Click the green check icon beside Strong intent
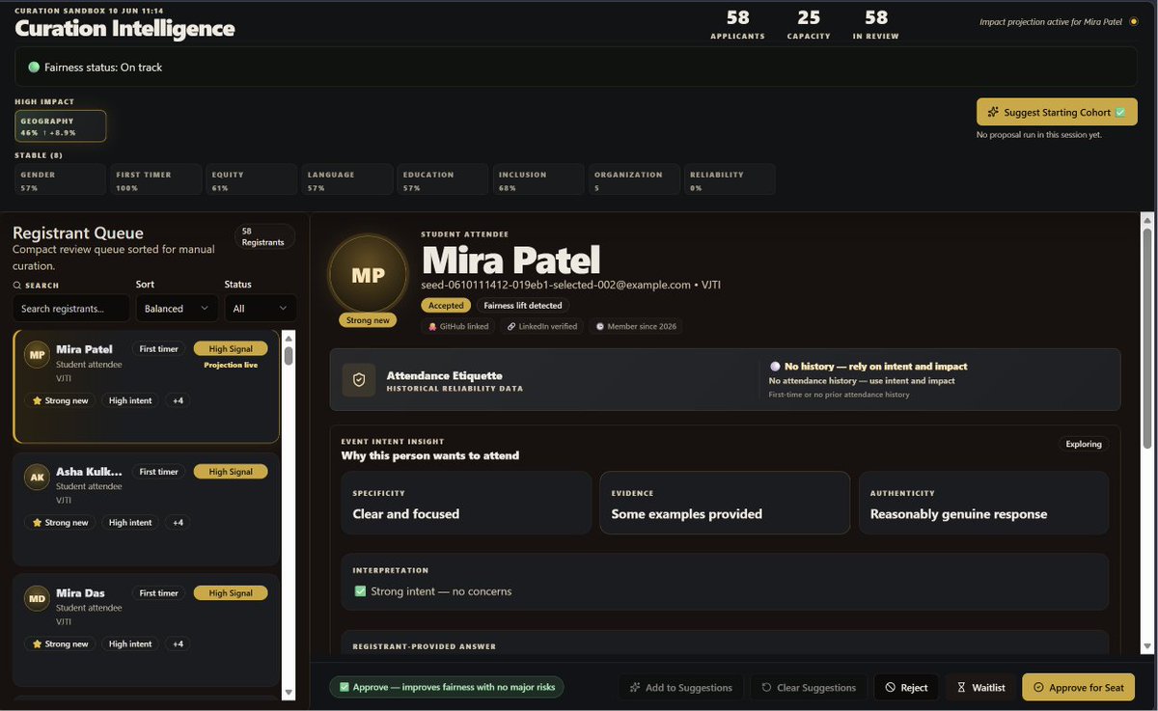The width and height of the screenshot is (1158, 711). click(360, 591)
